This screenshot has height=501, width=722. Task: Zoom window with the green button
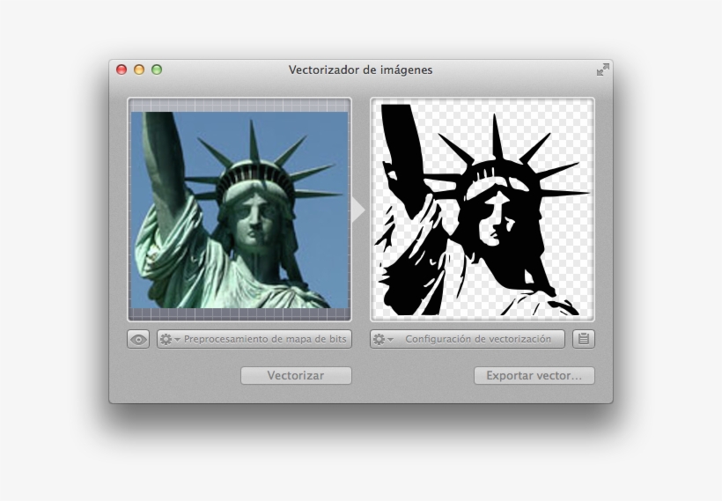pos(157,70)
